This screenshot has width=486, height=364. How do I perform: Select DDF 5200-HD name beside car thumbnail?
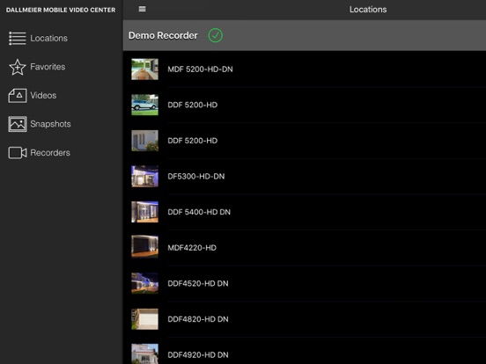point(193,105)
